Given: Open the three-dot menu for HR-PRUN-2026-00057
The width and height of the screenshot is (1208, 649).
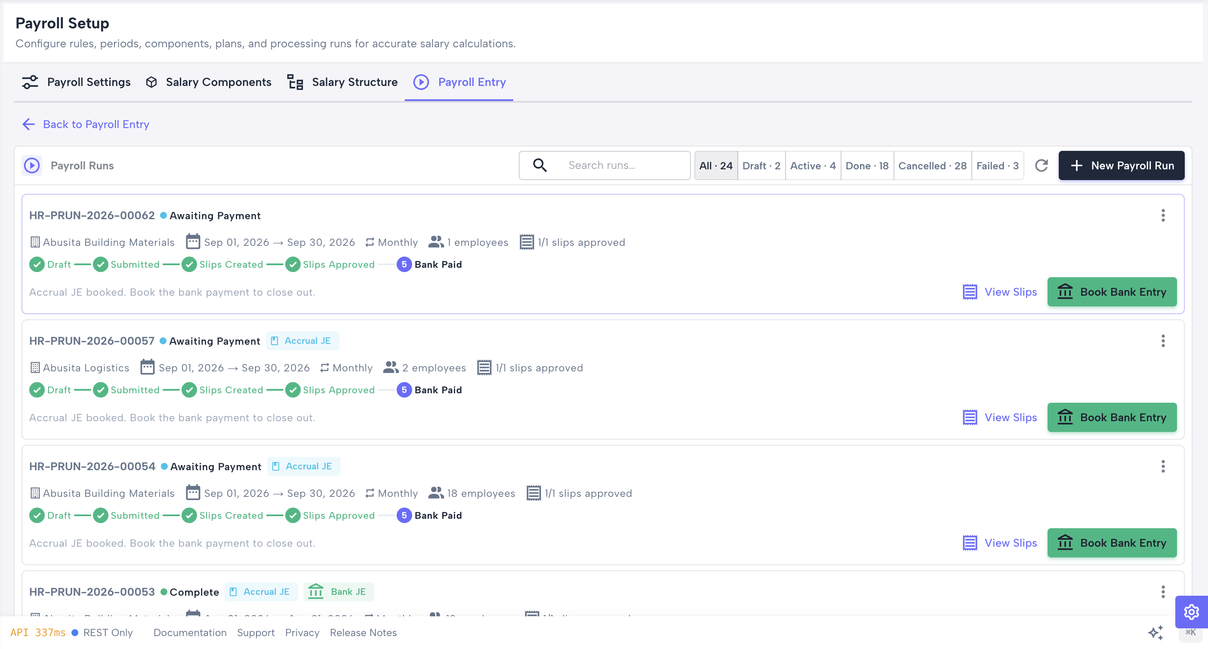Looking at the screenshot, I should (1162, 341).
